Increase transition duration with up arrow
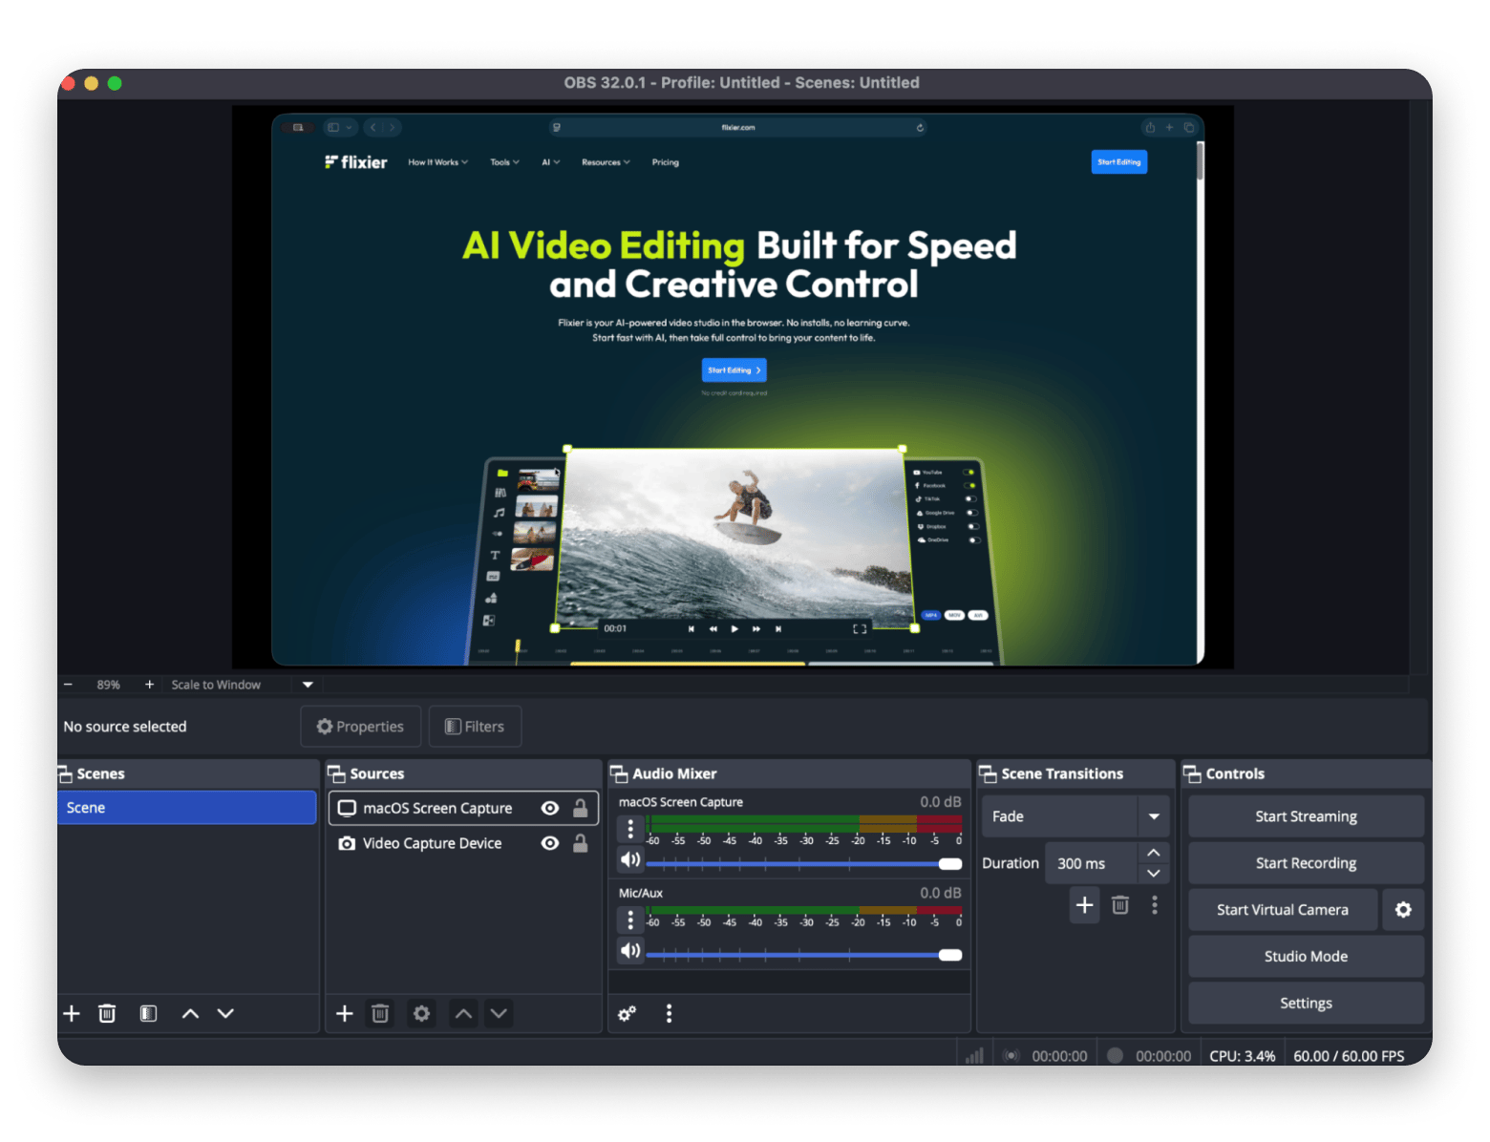Viewport: 1490px width, 1142px height. coord(1153,853)
